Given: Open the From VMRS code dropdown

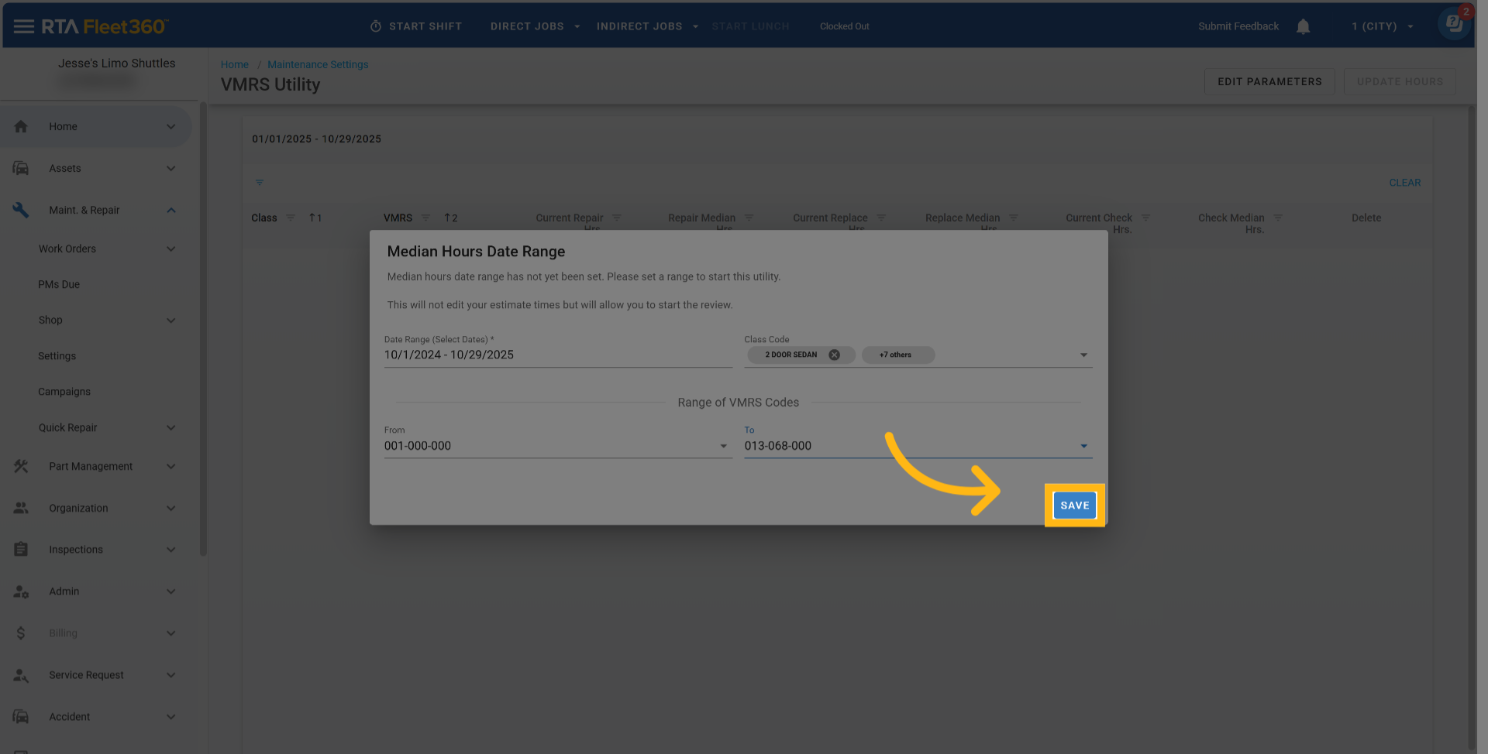Looking at the screenshot, I should coord(723,446).
